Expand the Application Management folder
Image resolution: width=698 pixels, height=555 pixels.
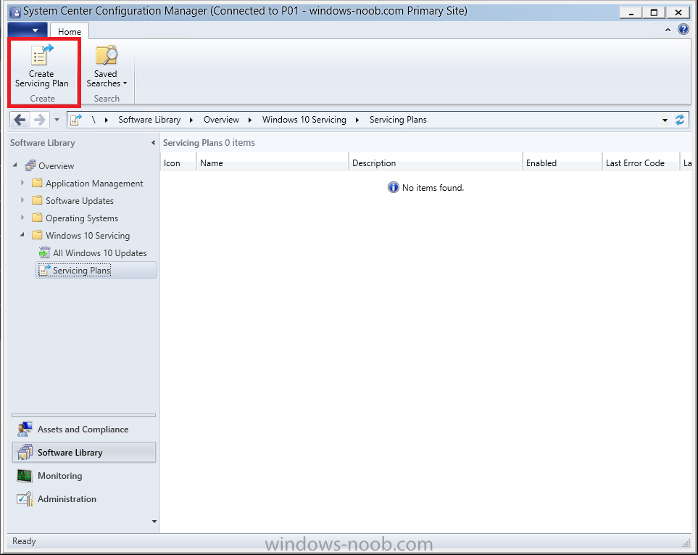(22, 183)
